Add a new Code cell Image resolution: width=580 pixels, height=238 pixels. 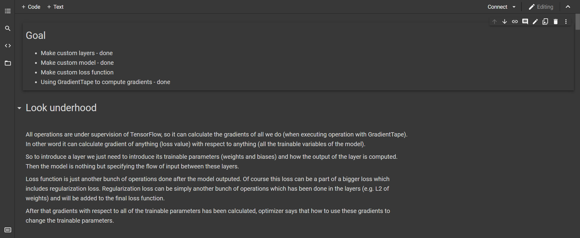click(x=31, y=7)
